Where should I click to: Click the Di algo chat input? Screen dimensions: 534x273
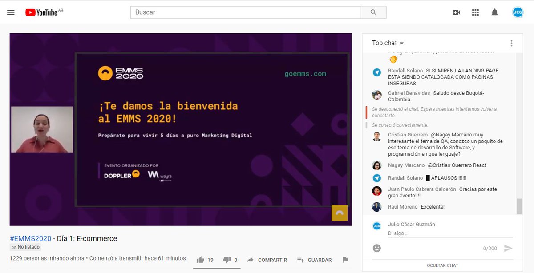[x=450, y=233]
